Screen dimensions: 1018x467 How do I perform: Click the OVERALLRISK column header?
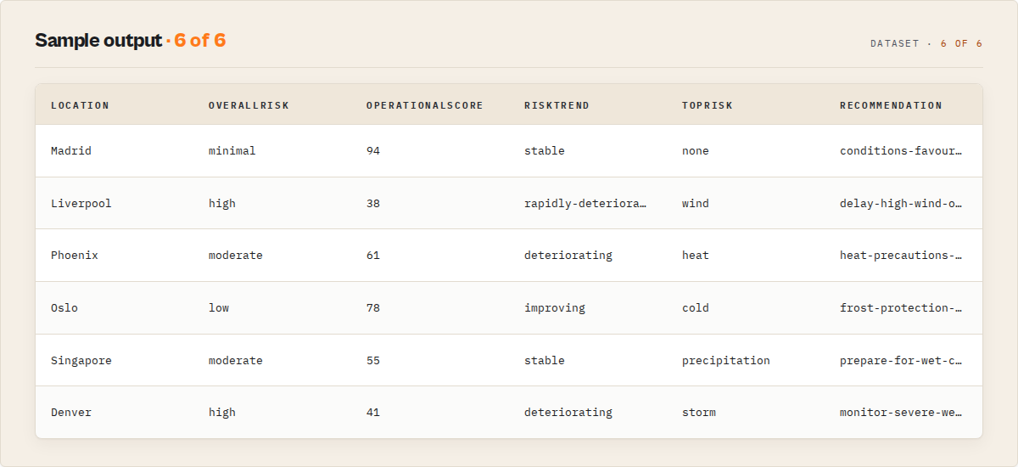[x=249, y=105]
